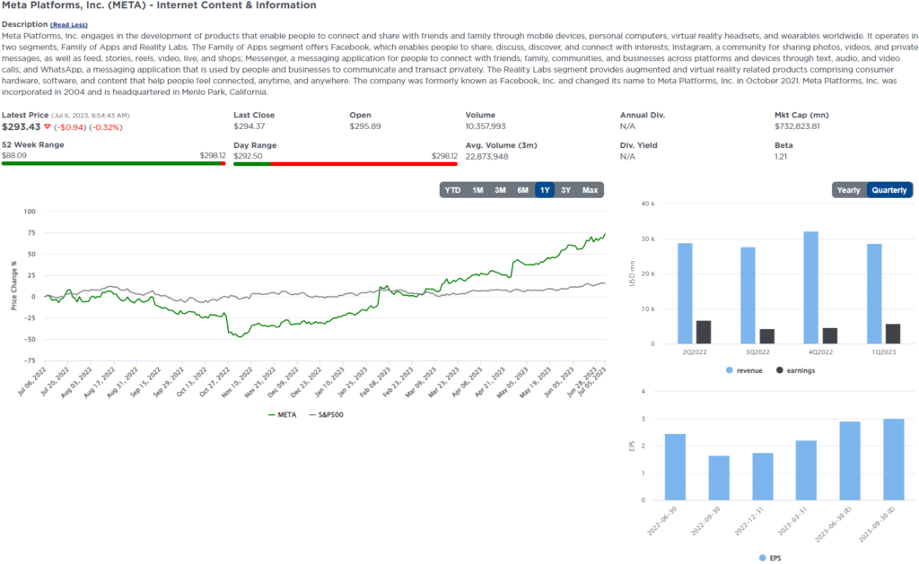Click the 2Q2022 earnings bar
Screen dimensions: 919x564
[x=704, y=332]
